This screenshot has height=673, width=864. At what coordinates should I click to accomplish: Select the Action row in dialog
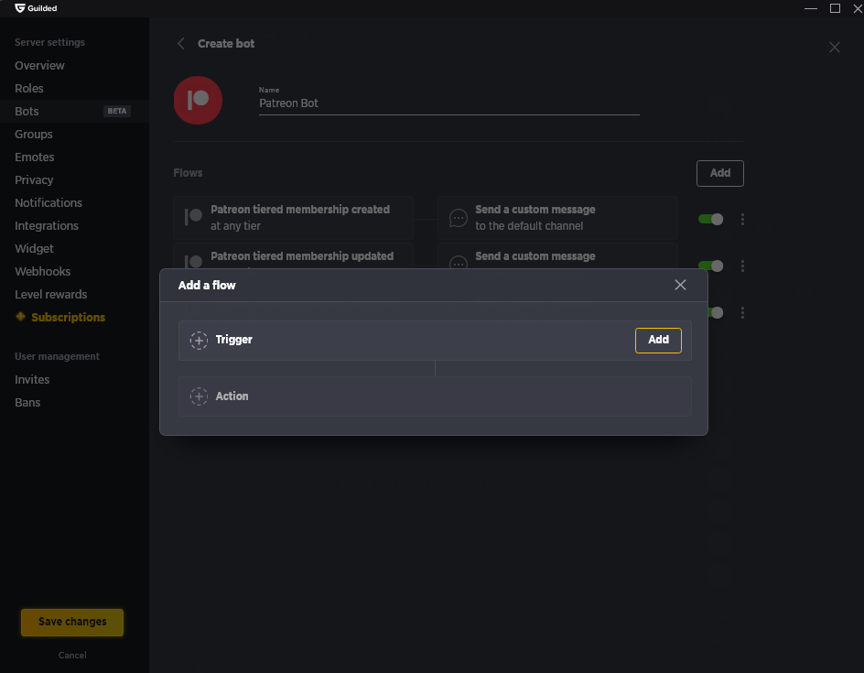[x=435, y=396]
